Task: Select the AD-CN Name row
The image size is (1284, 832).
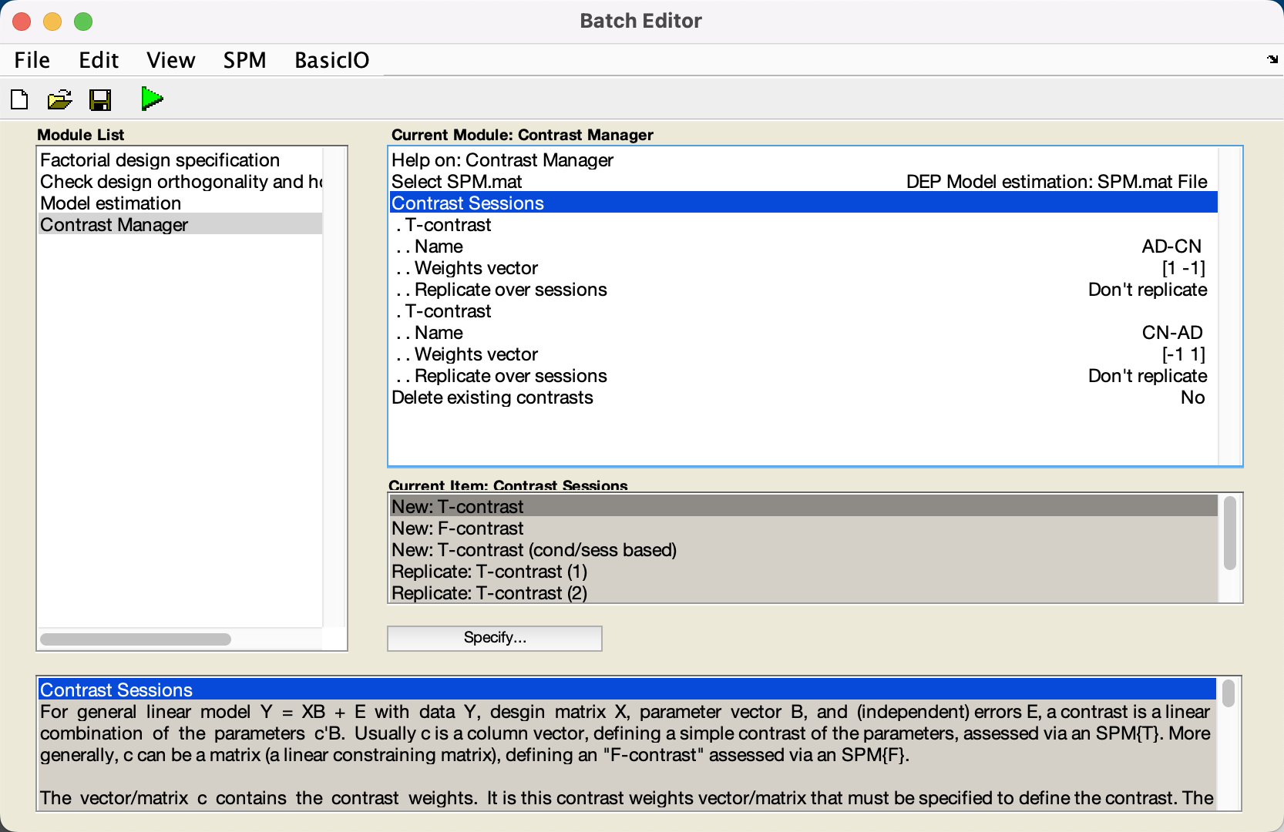Action: 803,247
